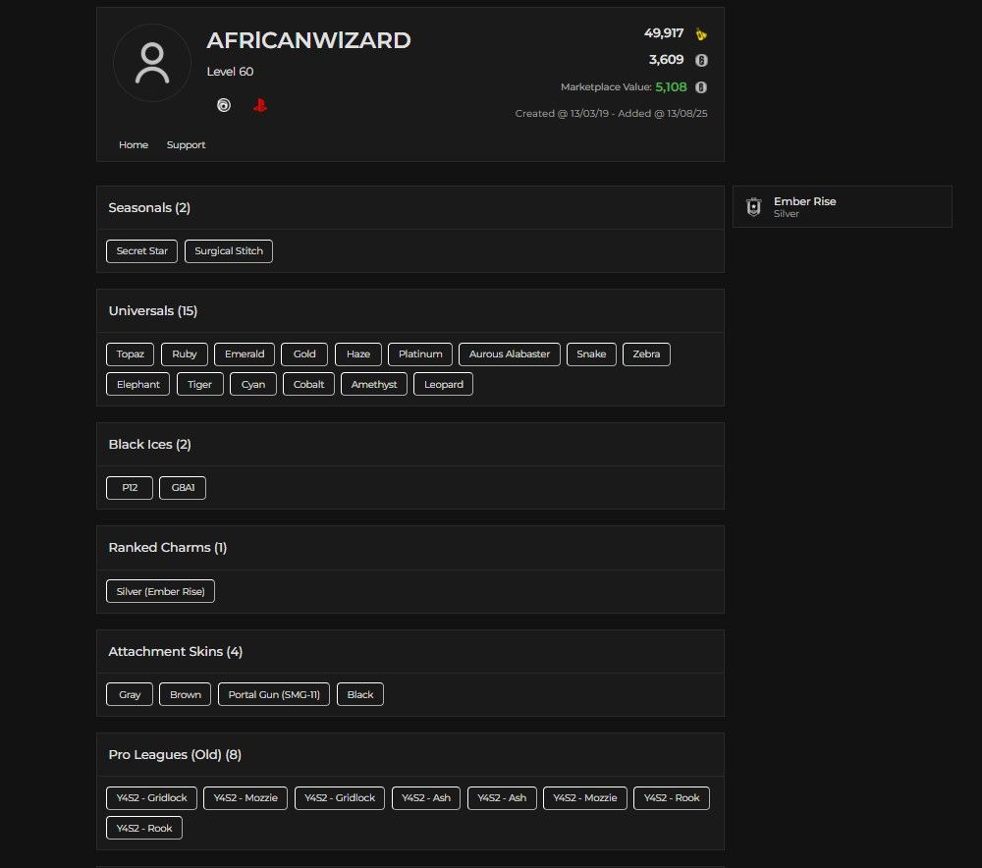Pick the Cyan skin tag
982x868 pixels.
pyautogui.click(x=253, y=384)
